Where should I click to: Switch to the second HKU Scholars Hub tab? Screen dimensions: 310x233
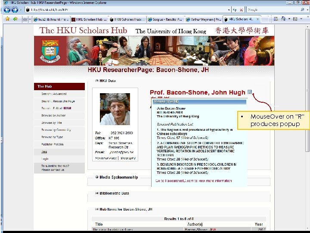click(x=90, y=19)
